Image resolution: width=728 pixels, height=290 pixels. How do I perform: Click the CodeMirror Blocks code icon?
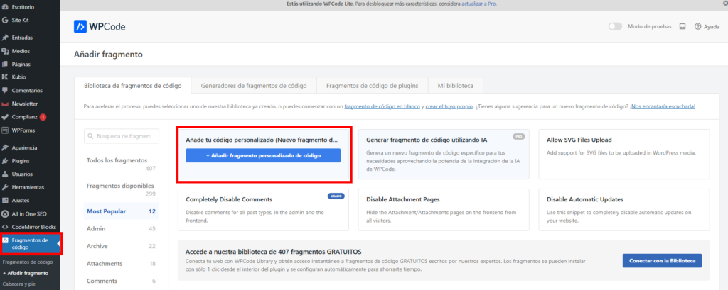(5, 227)
